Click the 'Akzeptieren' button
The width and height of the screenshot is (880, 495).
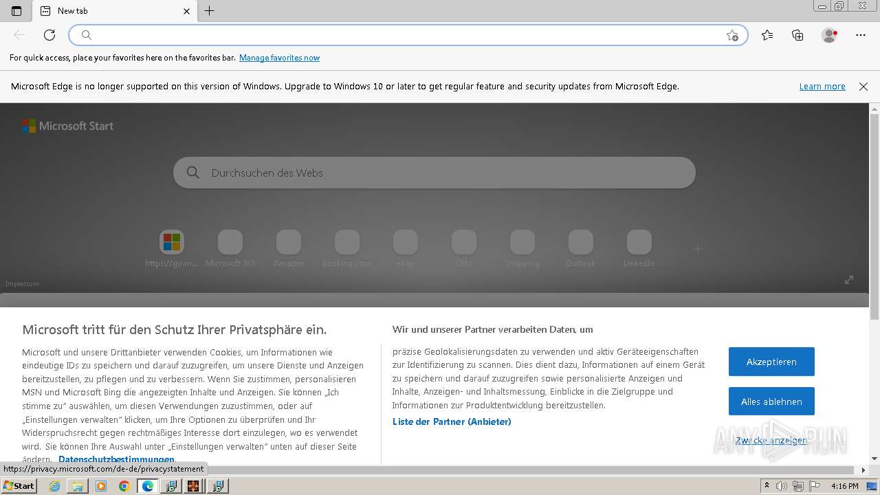pyautogui.click(x=771, y=362)
